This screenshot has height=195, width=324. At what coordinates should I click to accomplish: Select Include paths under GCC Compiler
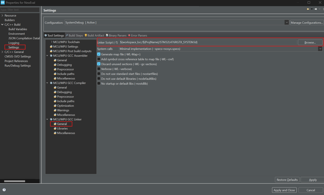click(66, 101)
